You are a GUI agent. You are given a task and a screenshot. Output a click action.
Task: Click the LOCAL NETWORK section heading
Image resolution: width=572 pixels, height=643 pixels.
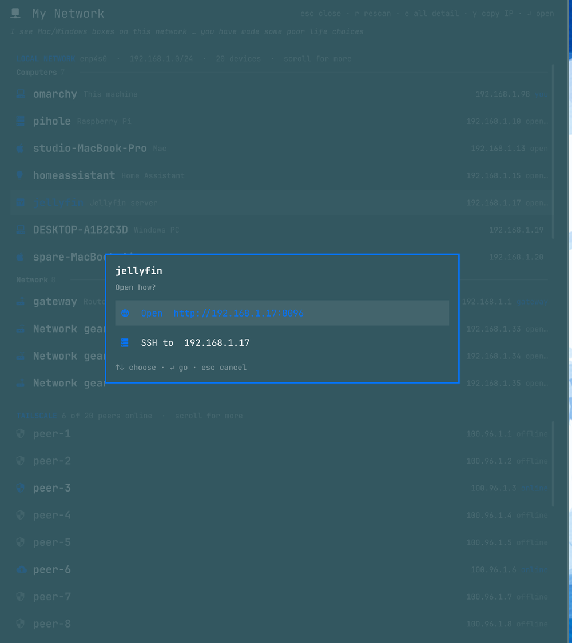point(46,59)
